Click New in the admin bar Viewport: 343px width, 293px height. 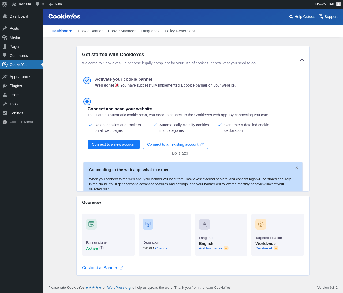click(x=55, y=4)
